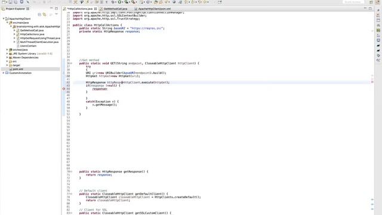This screenshot has width=382, height=215.
Task: Select the UsersContain file in the tree
Action: [x=28, y=46]
